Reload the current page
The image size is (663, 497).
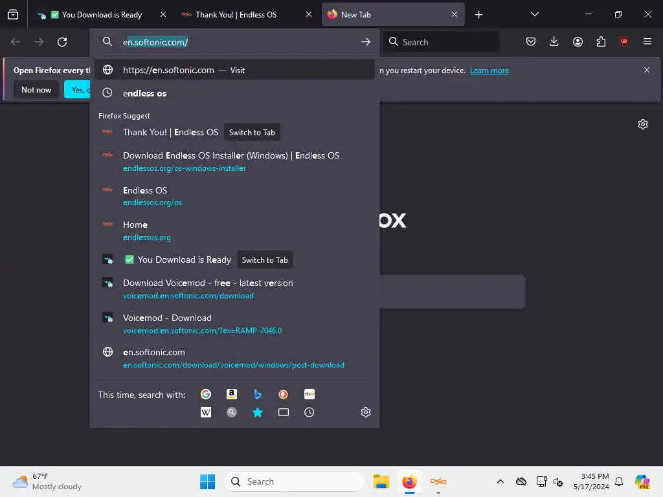62,42
